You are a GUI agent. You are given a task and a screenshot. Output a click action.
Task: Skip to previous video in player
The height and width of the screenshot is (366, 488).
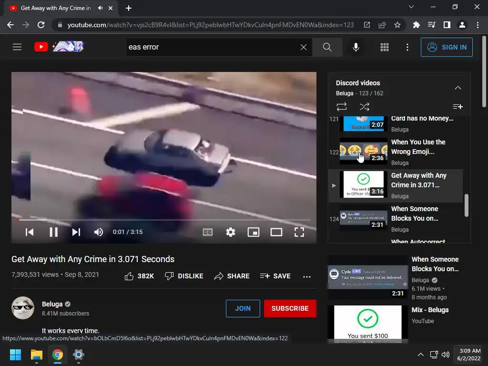pyautogui.click(x=30, y=232)
